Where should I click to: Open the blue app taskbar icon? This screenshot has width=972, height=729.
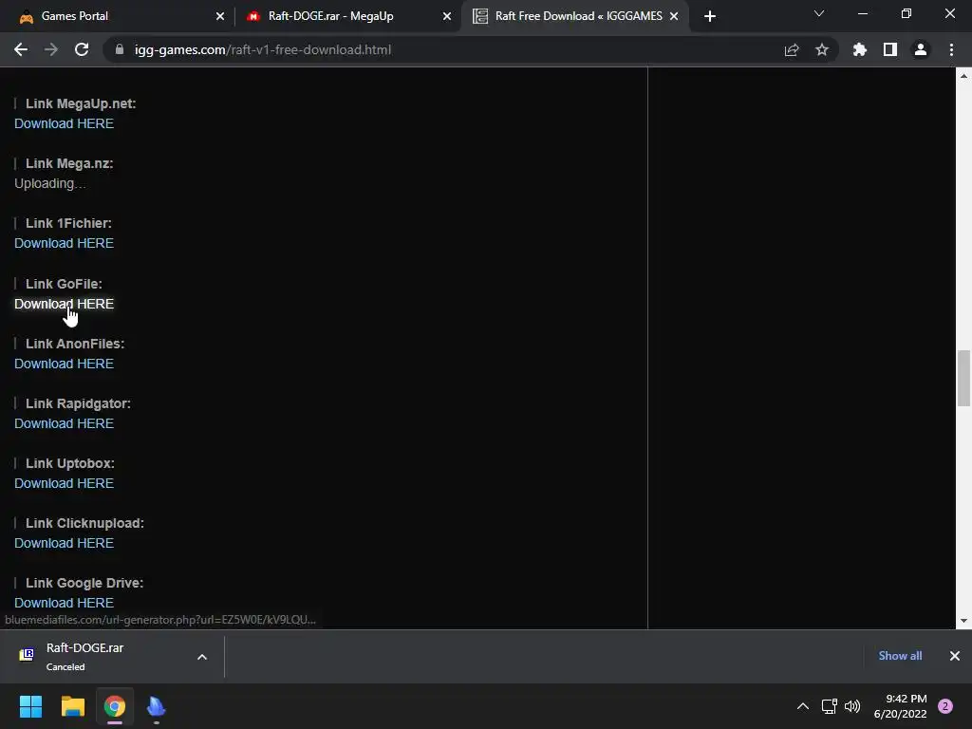(157, 706)
